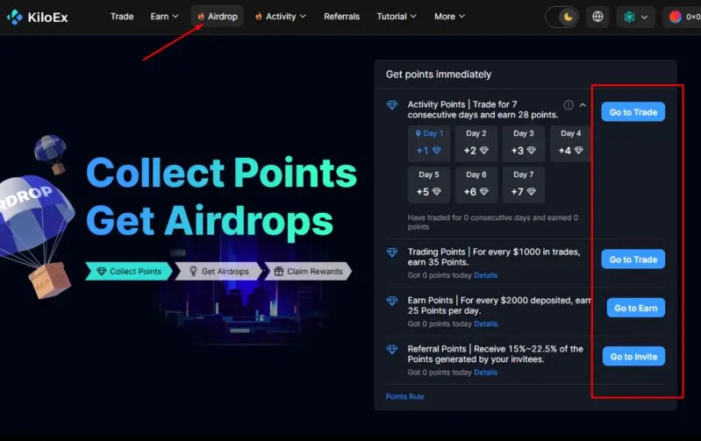Open the Points Rule link
701x441 pixels.
click(x=404, y=396)
